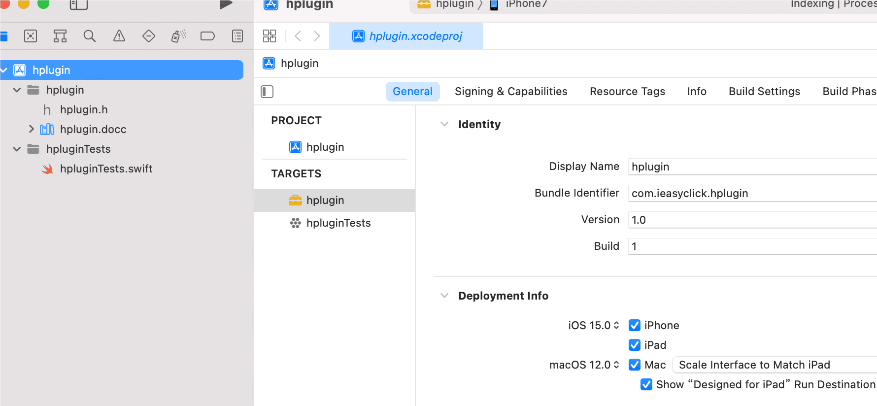This screenshot has height=406, width=877.
Task: Select the hplugin.xcodeproj editor tab
Action: click(406, 36)
